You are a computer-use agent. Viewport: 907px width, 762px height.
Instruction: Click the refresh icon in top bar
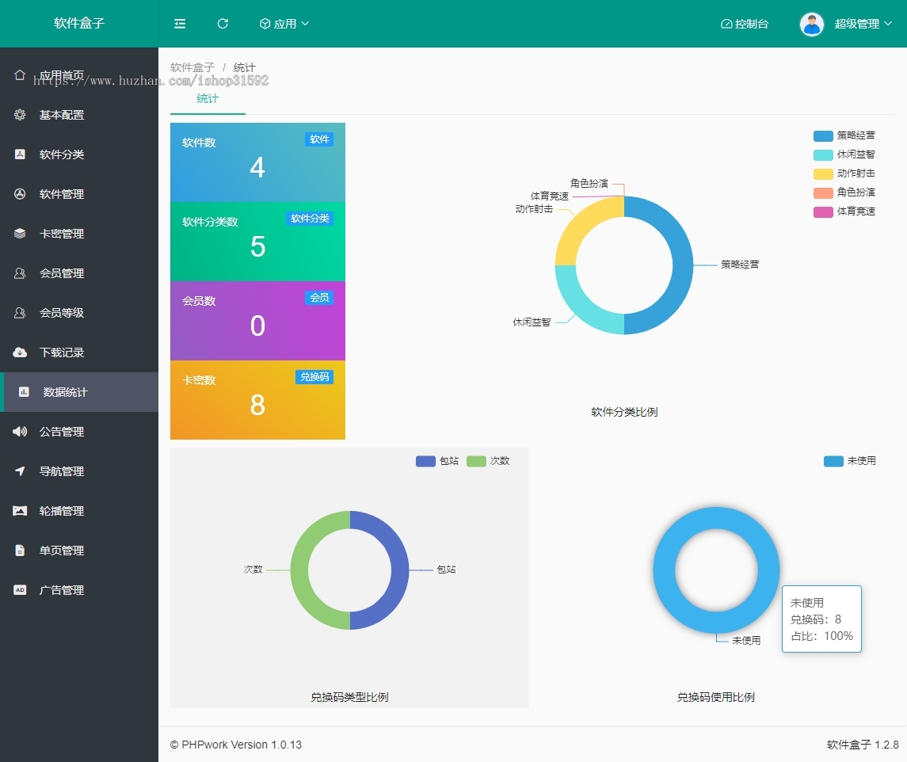(x=223, y=24)
